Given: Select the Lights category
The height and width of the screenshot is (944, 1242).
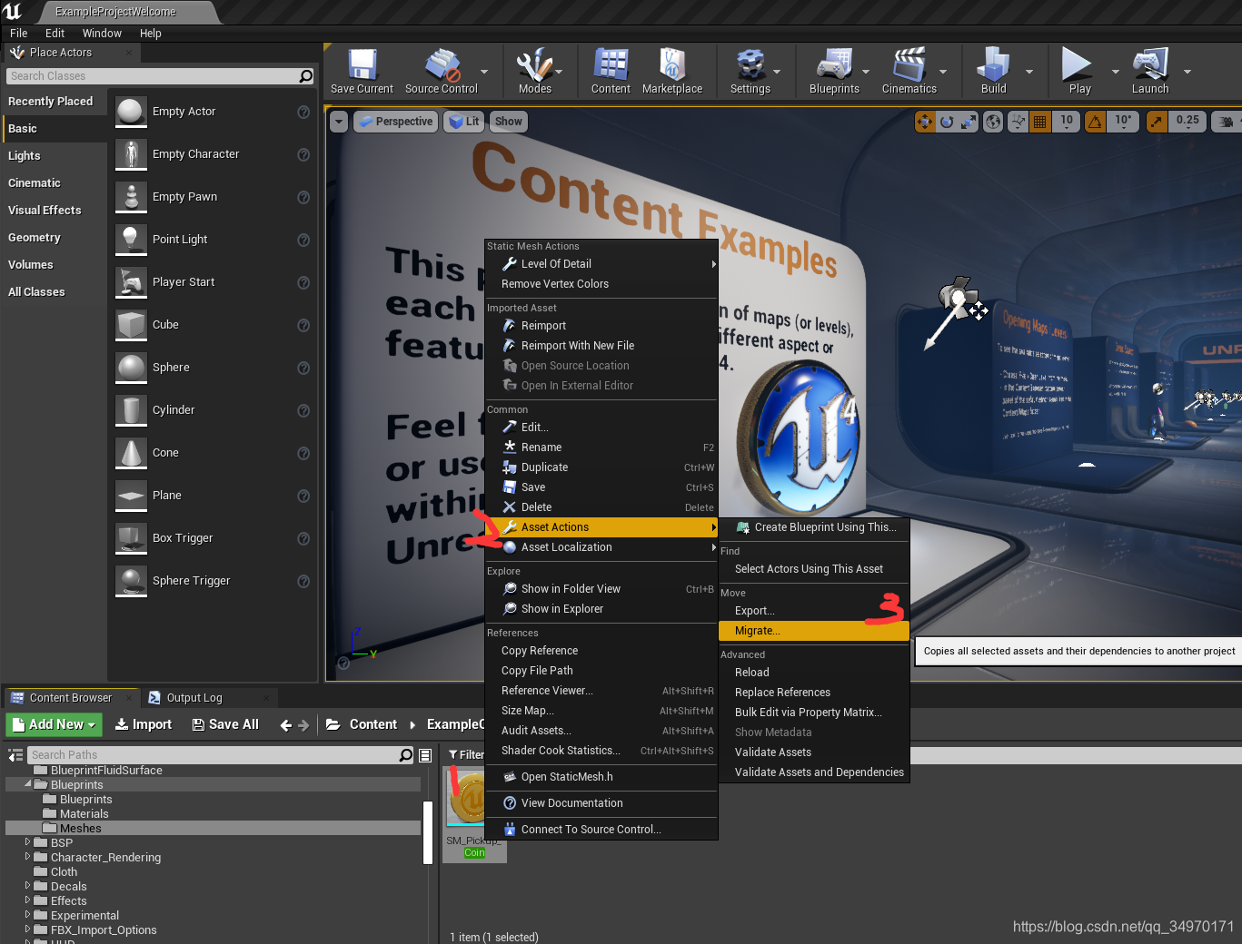Looking at the screenshot, I should (x=55, y=156).
